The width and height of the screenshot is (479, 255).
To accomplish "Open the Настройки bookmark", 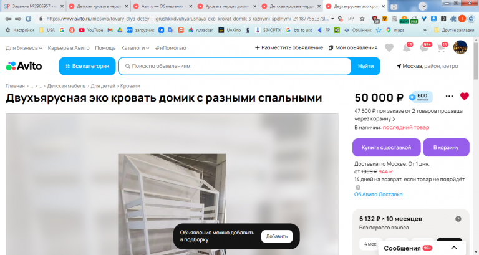I will click(19, 30).
